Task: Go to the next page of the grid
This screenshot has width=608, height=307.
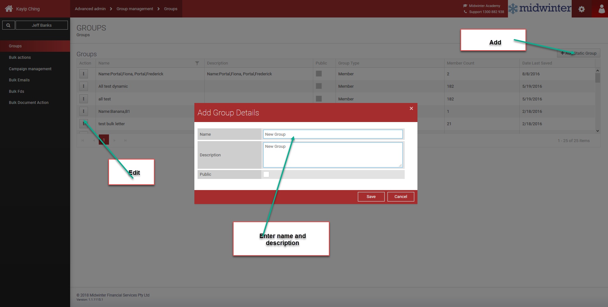Action: click(x=115, y=140)
